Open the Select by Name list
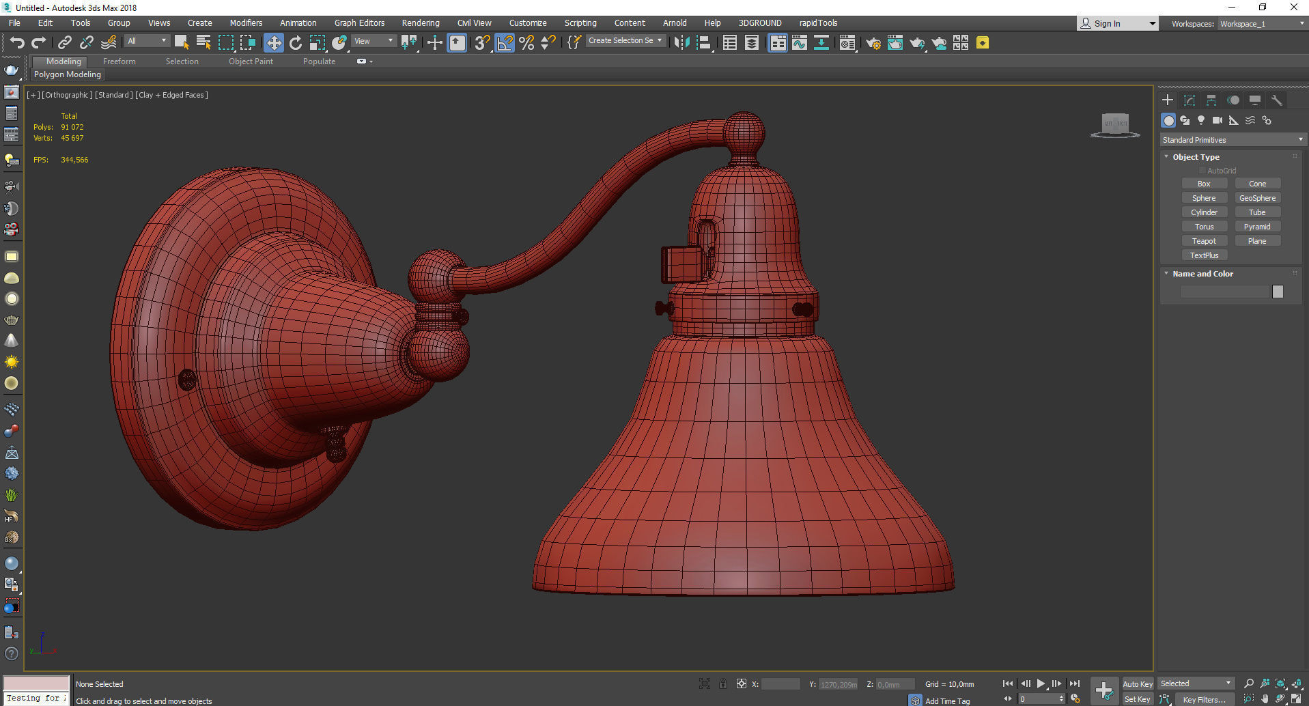The width and height of the screenshot is (1309, 706). tap(203, 43)
